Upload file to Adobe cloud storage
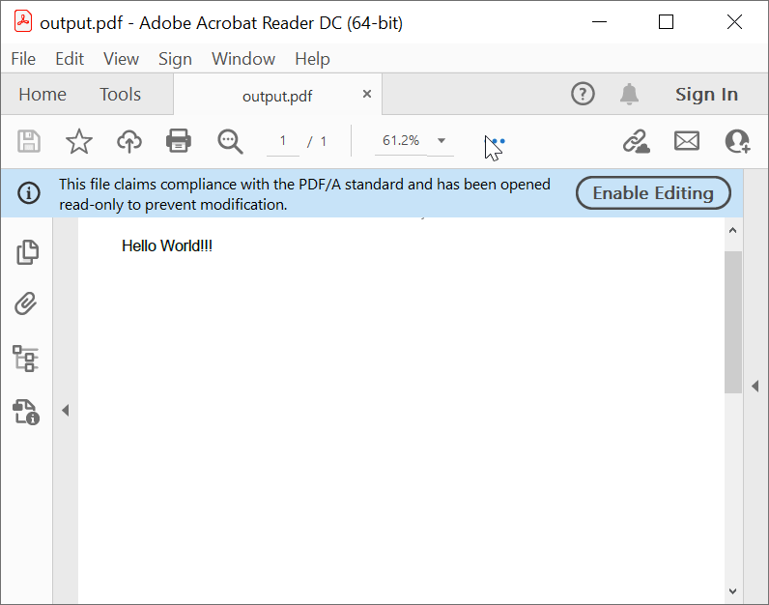769x605 pixels. coord(129,141)
